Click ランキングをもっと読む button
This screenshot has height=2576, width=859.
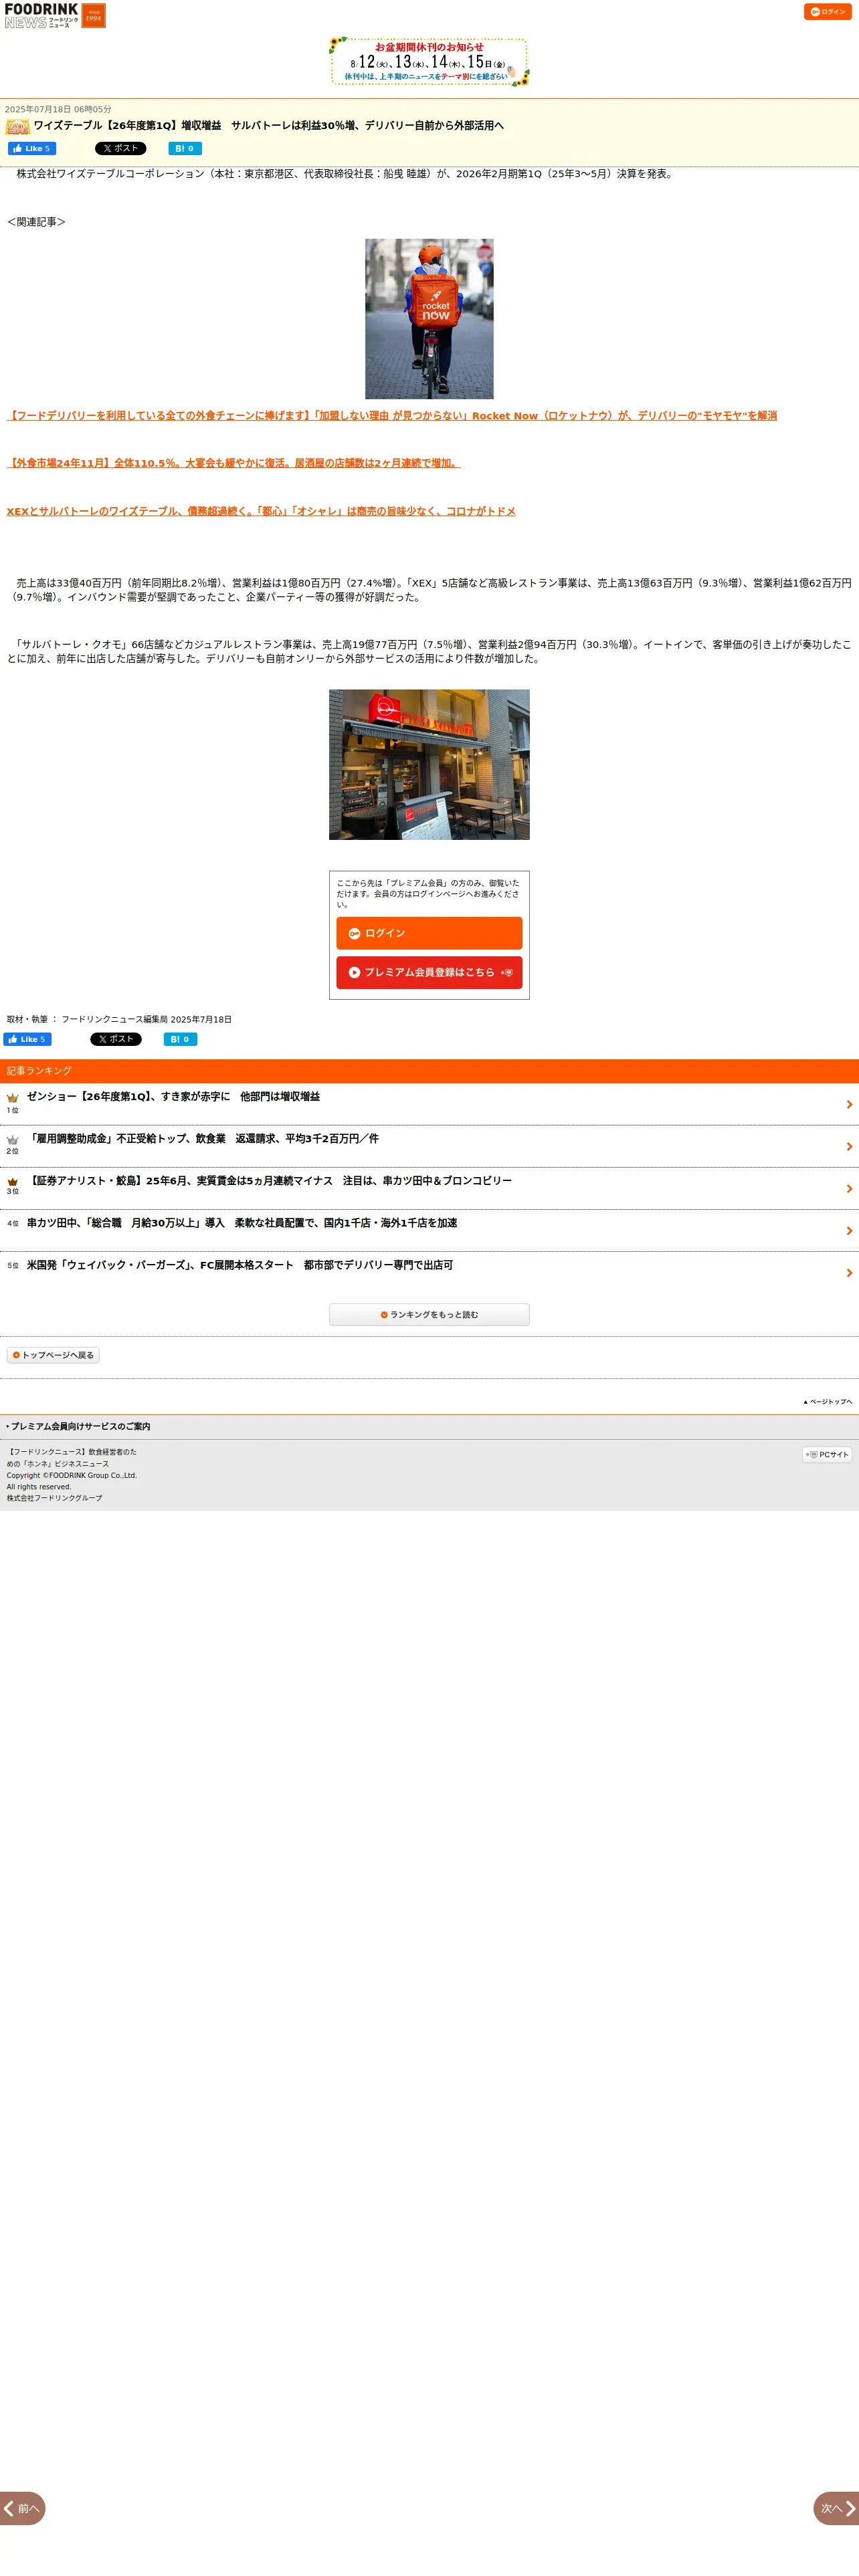[x=429, y=1315]
